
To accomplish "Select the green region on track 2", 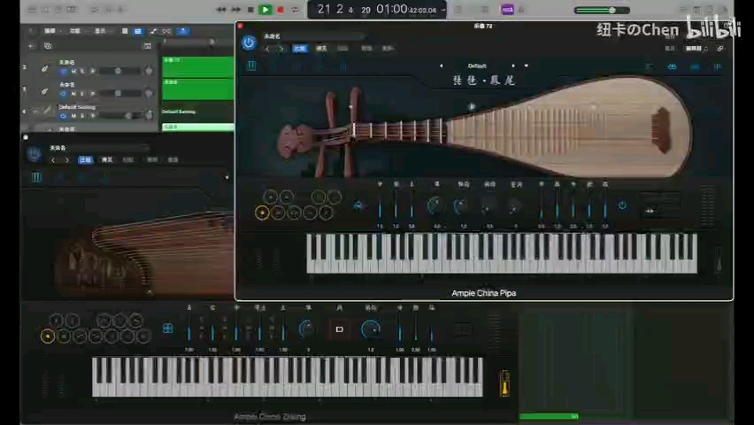I will [198, 67].
